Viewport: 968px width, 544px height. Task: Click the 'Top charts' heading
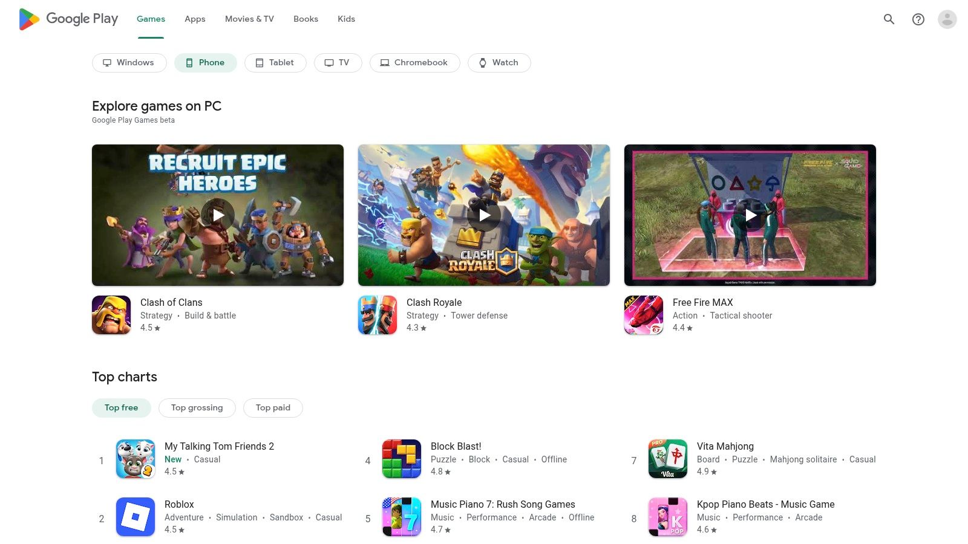click(125, 377)
